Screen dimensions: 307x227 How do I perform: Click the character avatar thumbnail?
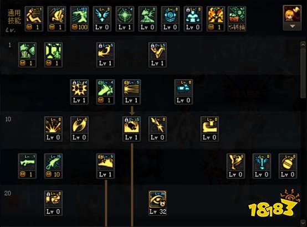point(293,16)
